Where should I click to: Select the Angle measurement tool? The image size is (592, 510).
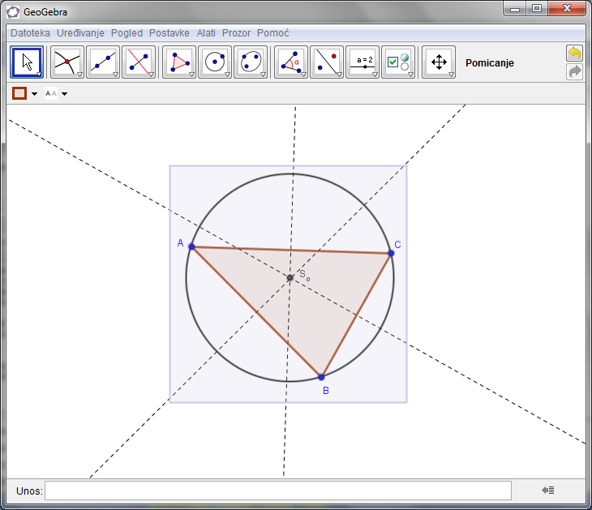291,62
